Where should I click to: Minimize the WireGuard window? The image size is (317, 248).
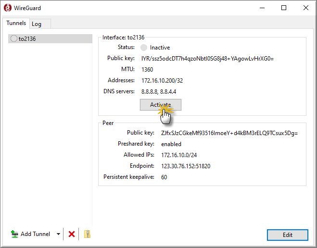click(262, 8)
